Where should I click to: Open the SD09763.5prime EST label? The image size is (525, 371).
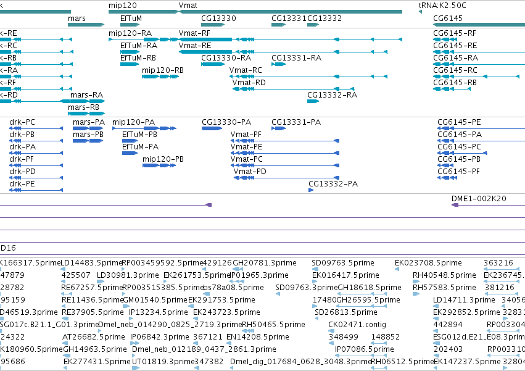343,263
